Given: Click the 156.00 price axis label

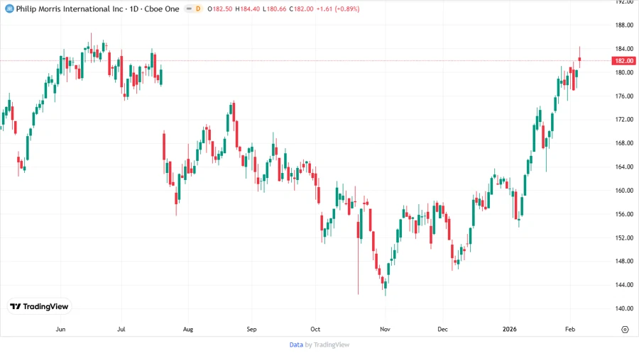Looking at the screenshot, I should point(624,214).
